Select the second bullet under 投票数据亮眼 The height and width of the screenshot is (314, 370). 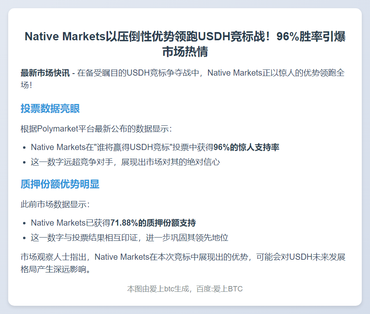click(123, 162)
